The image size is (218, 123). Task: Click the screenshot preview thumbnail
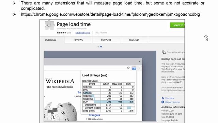coord(100,86)
